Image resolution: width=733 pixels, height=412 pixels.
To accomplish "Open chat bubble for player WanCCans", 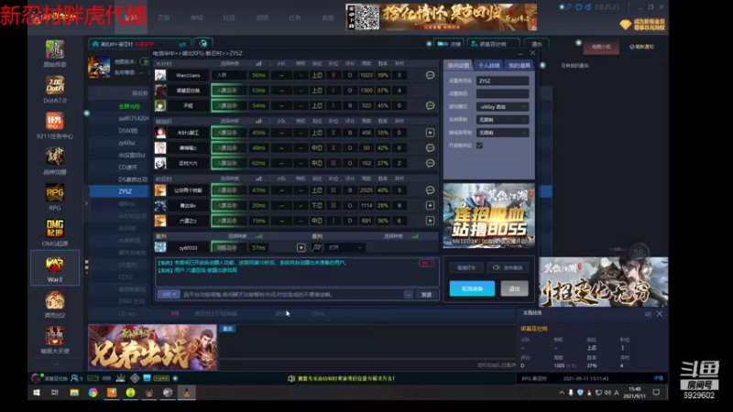I will coord(430,75).
